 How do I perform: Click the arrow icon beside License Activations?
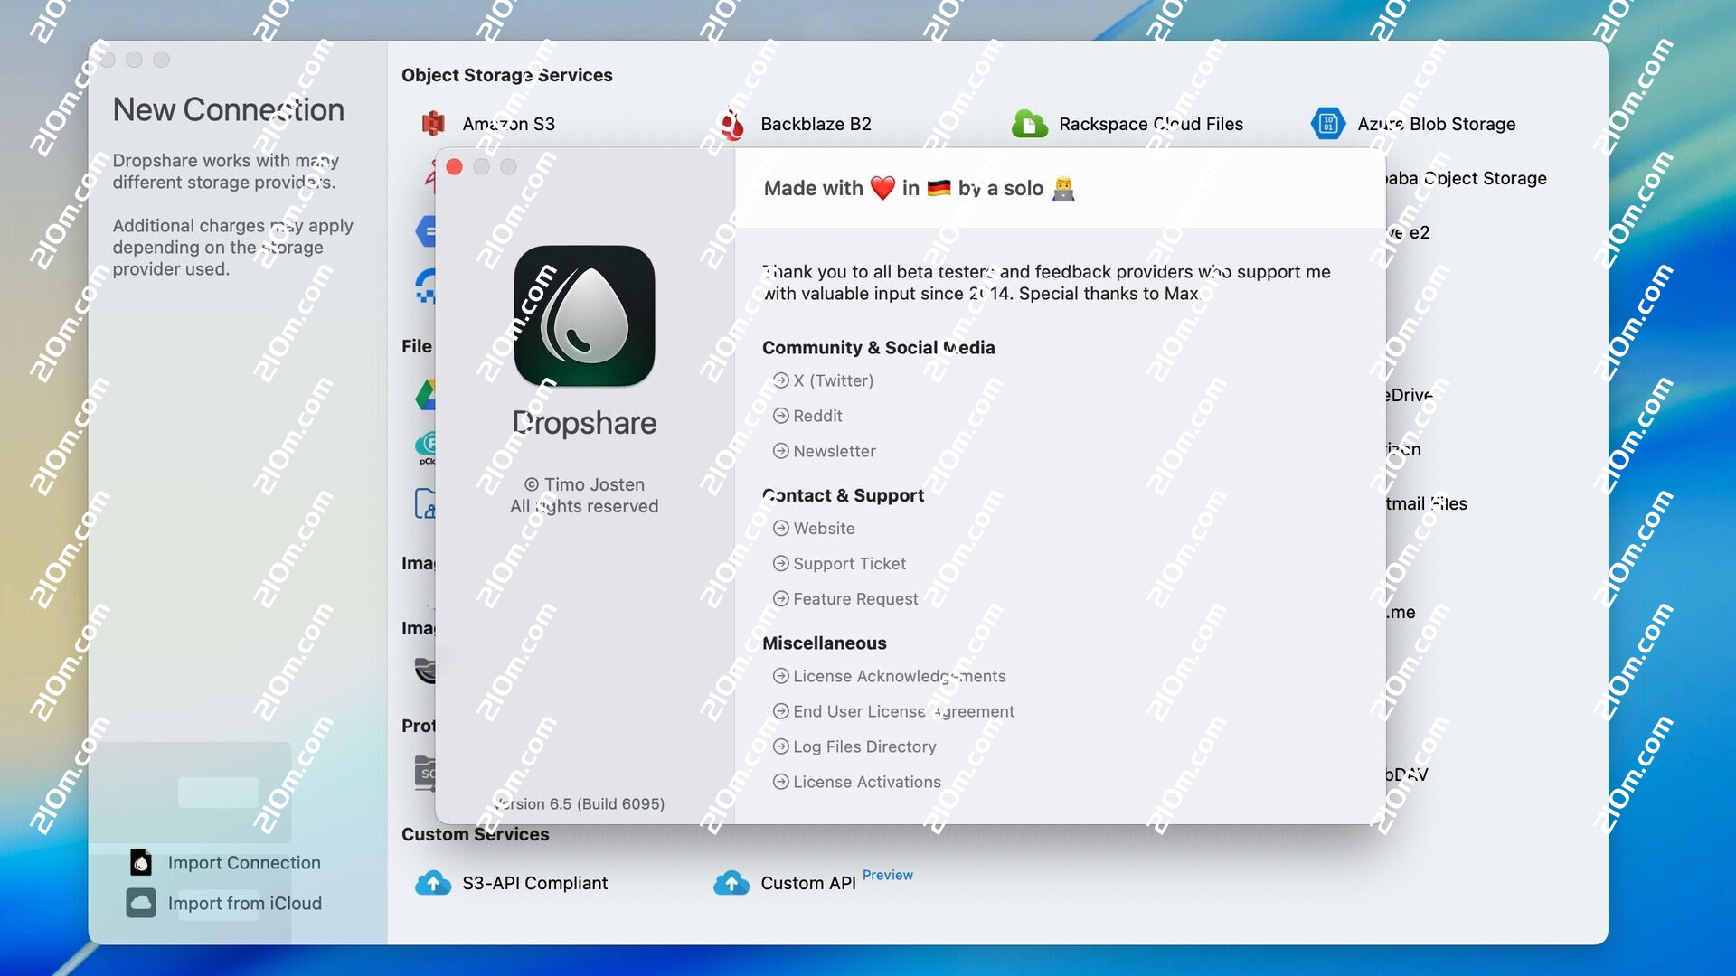tap(781, 782)
